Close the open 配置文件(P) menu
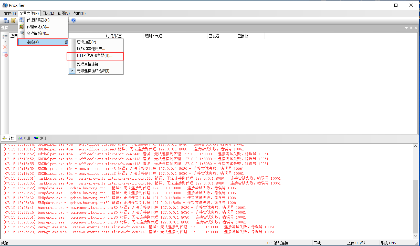Screen dimensions: 420x246 point(29,13)
